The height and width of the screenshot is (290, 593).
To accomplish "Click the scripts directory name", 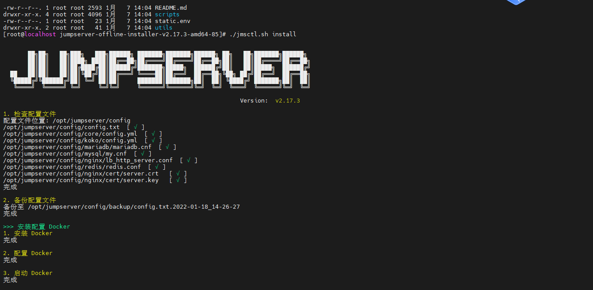I will coord(167,14).
